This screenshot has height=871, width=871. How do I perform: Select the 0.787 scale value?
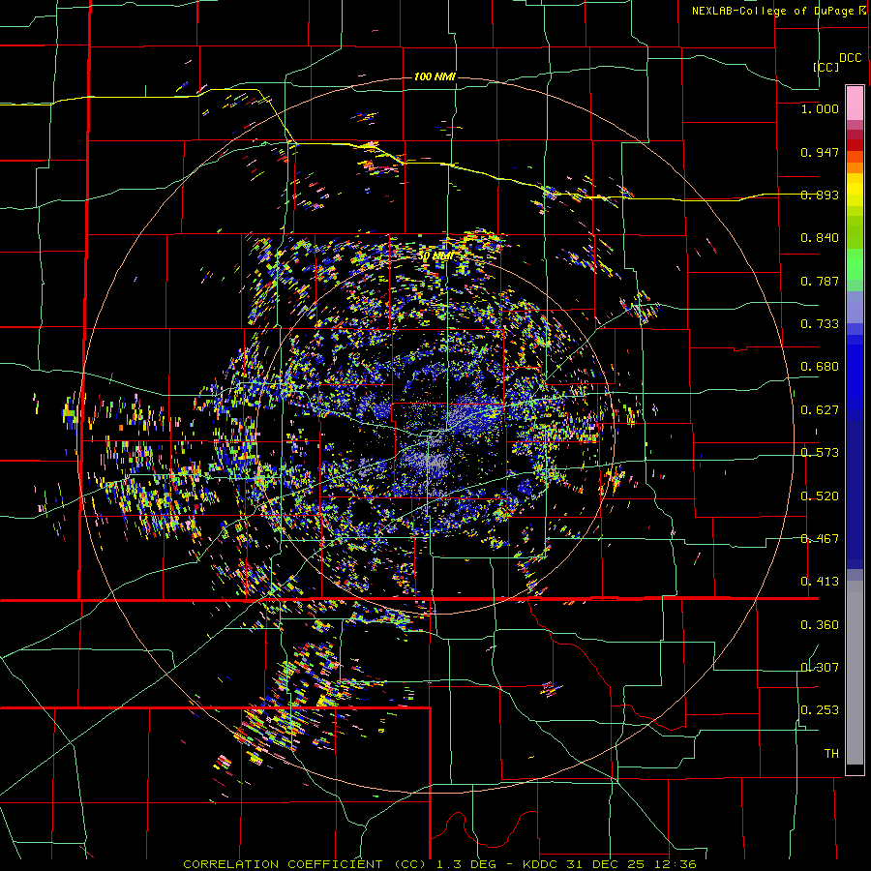coord(820,281)
